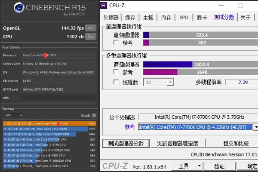Image resolution: width=258 pixels, height=172 pixels.
Task: Click the Processor name field in Cinebench
Action: 59,55
